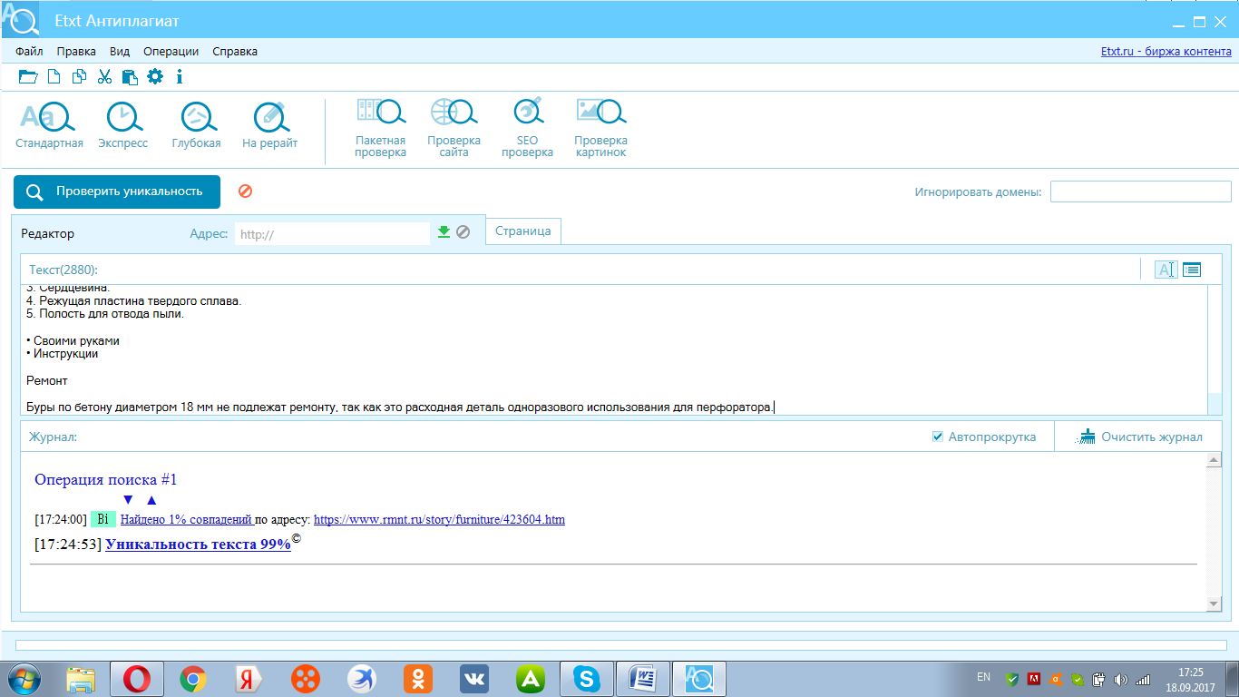Expand next match with down triangle
The height and width of the screenshot is (697, 1239).
(128, 500)
